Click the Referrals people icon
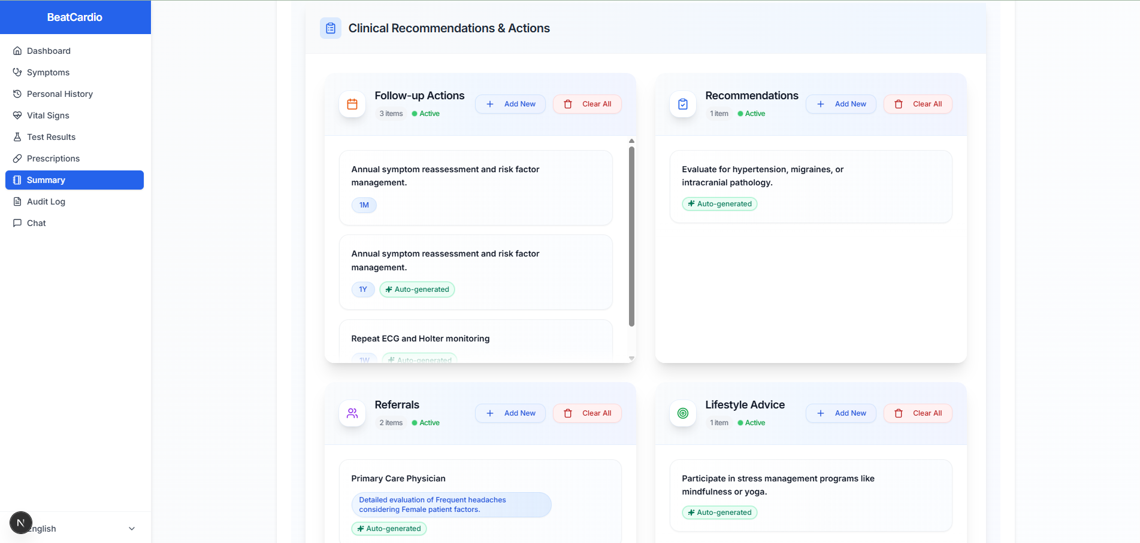Image resolution: width=1140 pixels, height=543 pixels. (x=352, y=413)
